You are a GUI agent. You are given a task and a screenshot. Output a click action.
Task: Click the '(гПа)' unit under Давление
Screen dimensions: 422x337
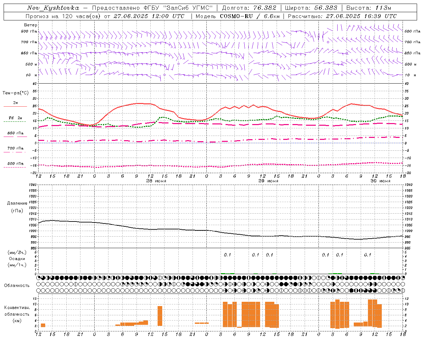tap(17, 211)
